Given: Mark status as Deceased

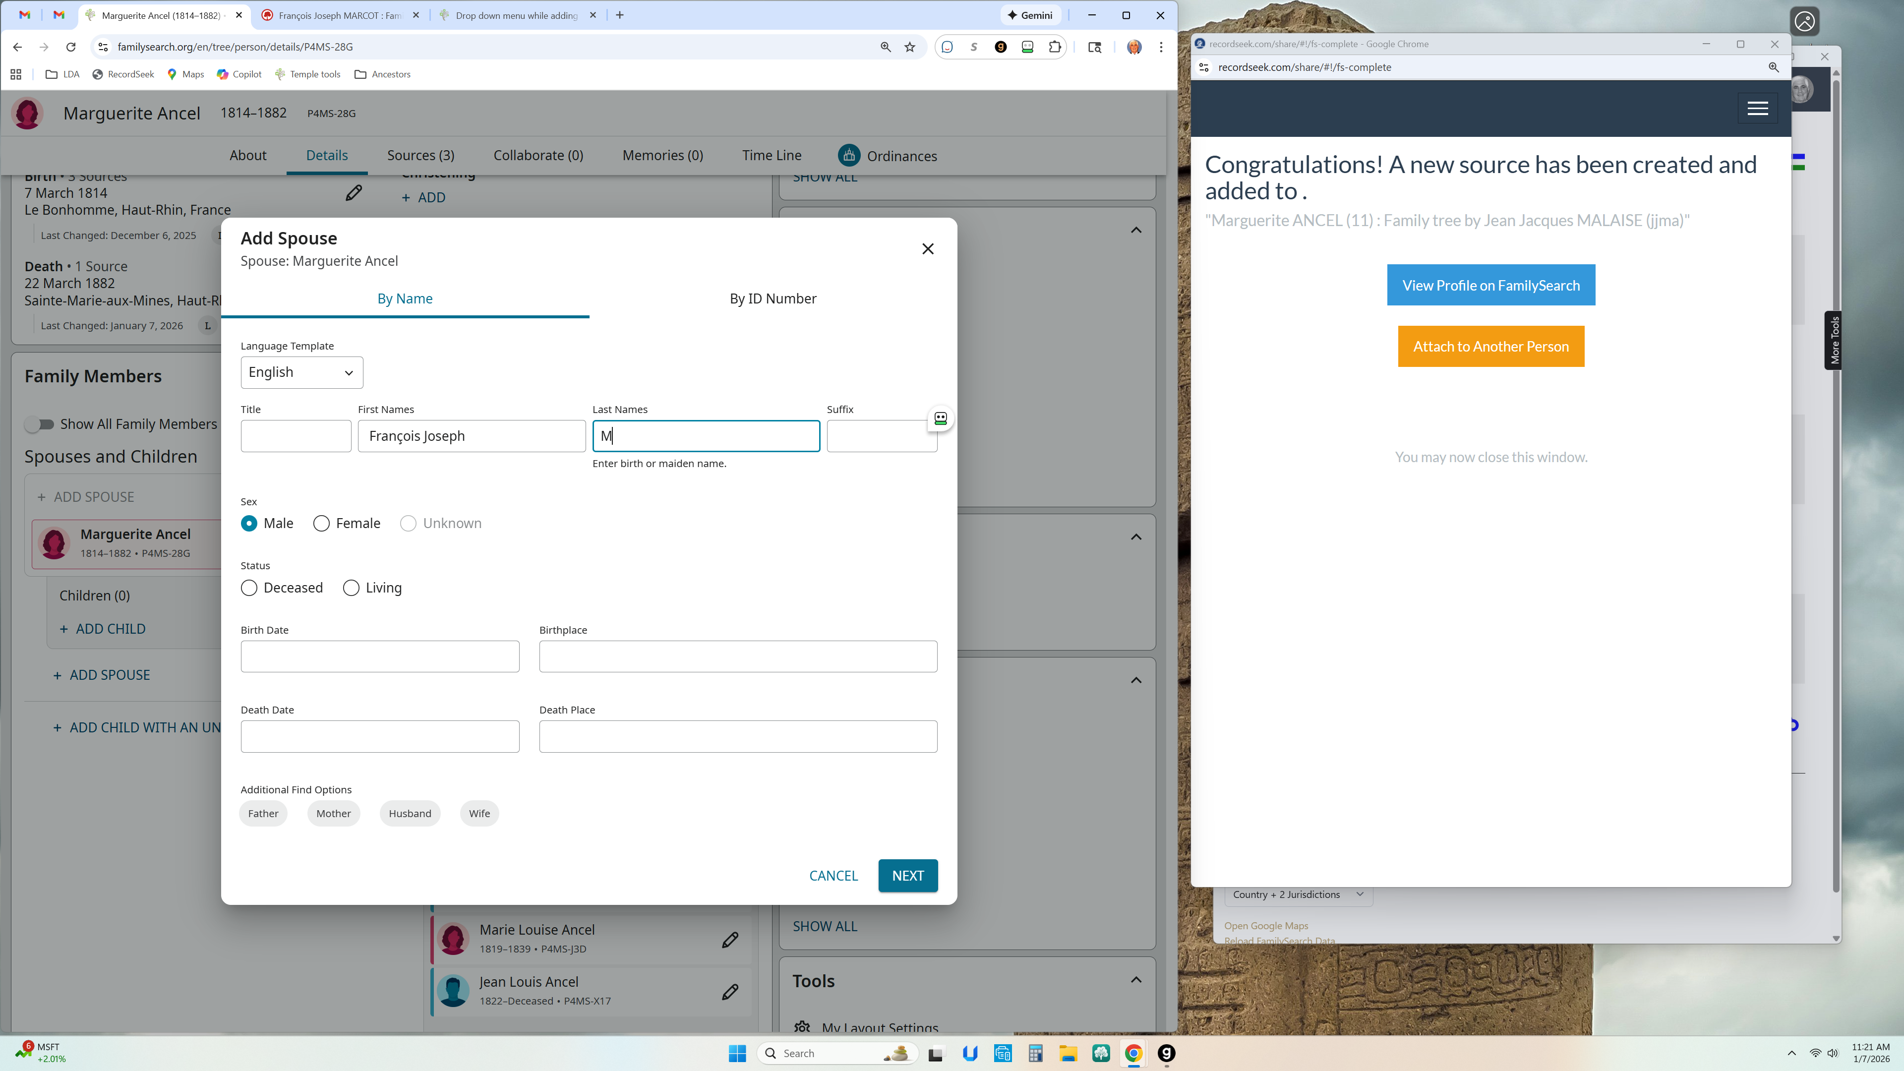Looking at the screenshot, I should [249, 588].
